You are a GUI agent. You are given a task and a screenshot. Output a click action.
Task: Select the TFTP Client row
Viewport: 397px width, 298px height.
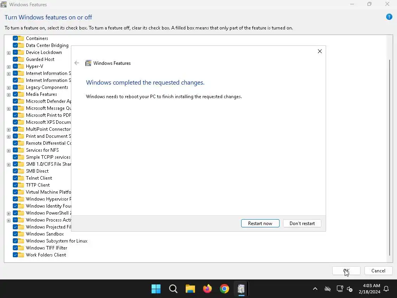coord(38,185)
